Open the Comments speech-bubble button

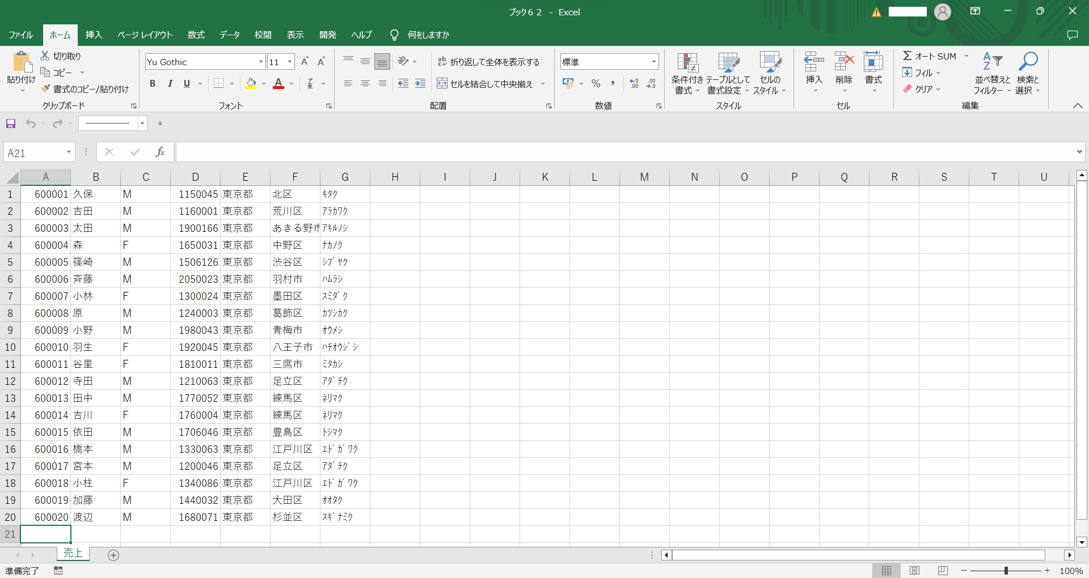[x=1072, y=35]
